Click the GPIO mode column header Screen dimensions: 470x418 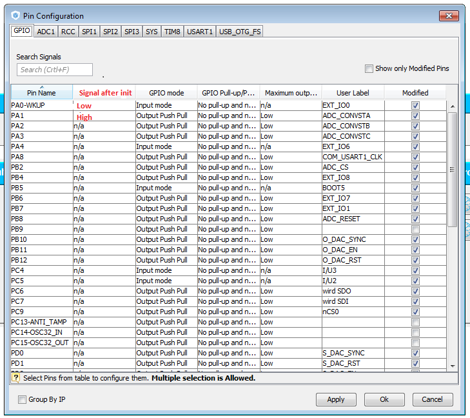pyautogui.click(x=166, y=93)
